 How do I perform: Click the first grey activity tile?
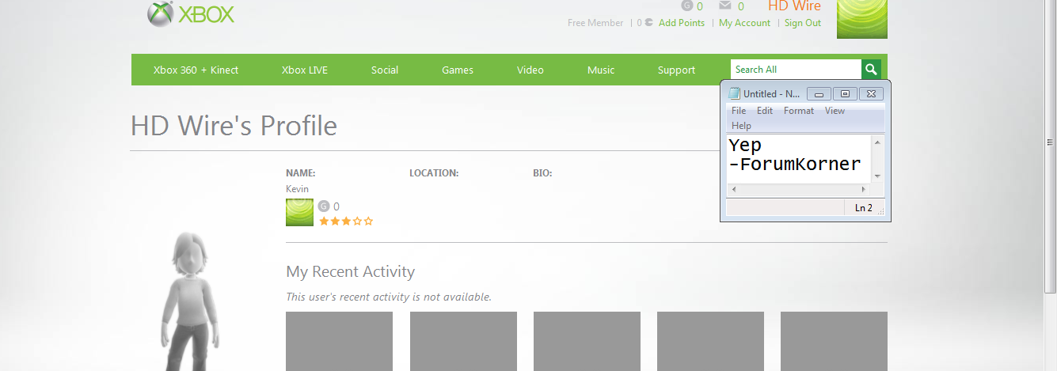[x=339, y=341]
